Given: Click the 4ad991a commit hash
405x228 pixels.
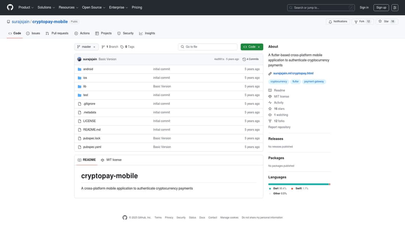Looking at the screenshot, I should point(219,59).
